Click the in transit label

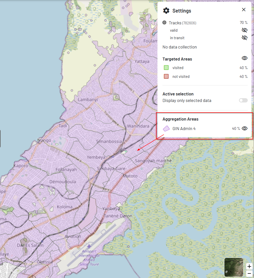pos(177,38)
